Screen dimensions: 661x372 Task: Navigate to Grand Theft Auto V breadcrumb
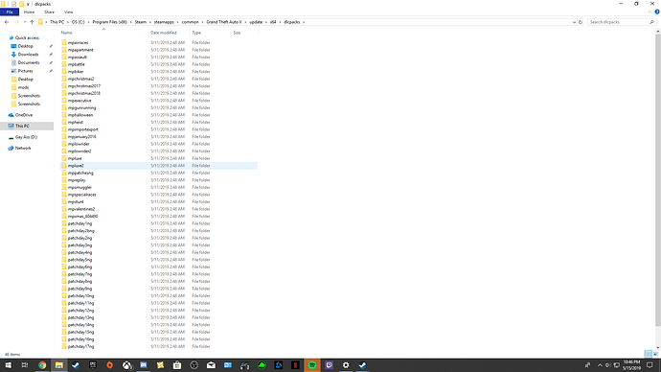224,22
